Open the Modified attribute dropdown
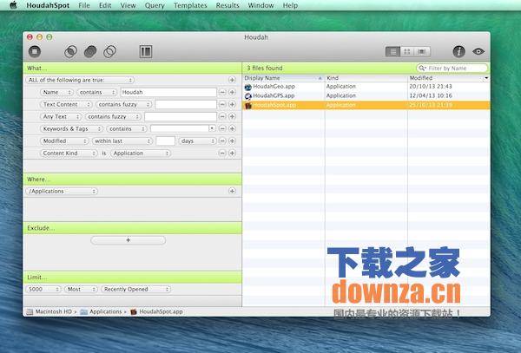This screenshot has width=521, height=353. click(64, 141)
